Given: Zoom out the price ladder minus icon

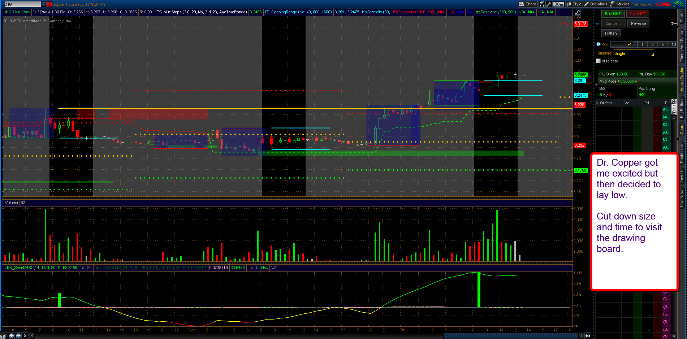Looking at the screenshot, I should click(x=674, y=113).
